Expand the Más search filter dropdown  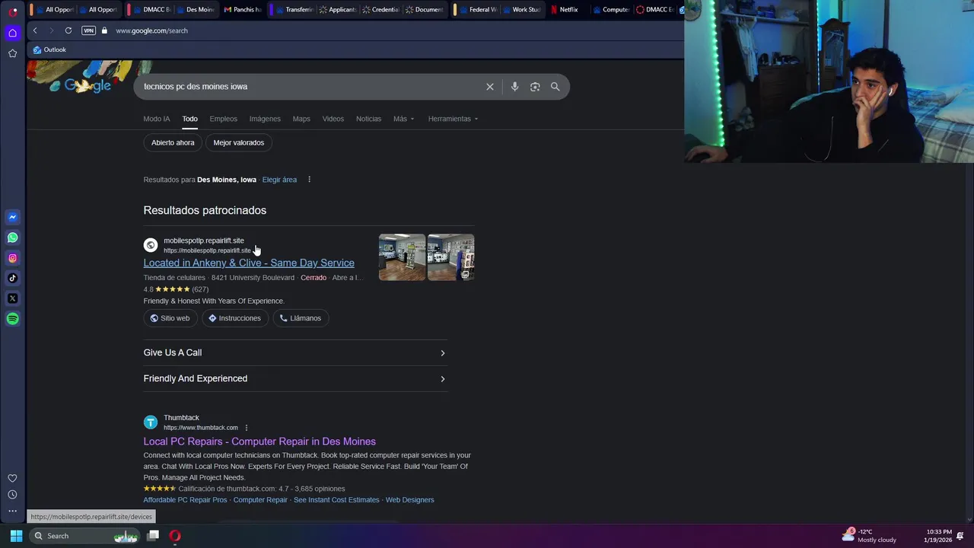pyautogui.click(x=403, y=119)
